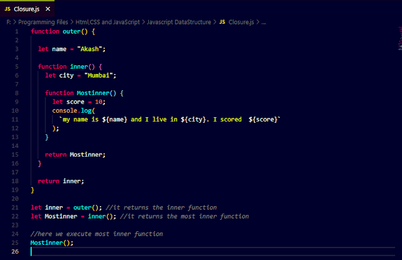Screen dimensions: 402x260
Task: Click line number 1 in gutter
Action: [17, 31]
